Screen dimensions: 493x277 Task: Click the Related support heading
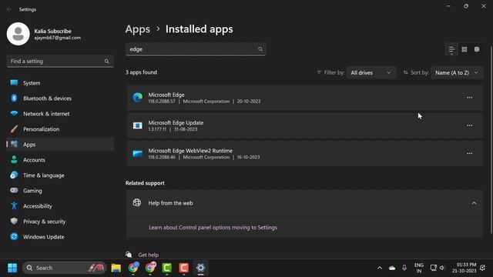tap(145, 183)
